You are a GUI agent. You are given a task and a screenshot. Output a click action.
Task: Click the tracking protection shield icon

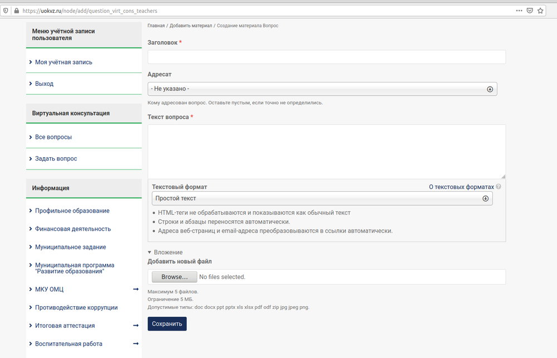pos(6,11)
